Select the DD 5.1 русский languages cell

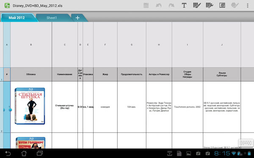coord(222,107)
